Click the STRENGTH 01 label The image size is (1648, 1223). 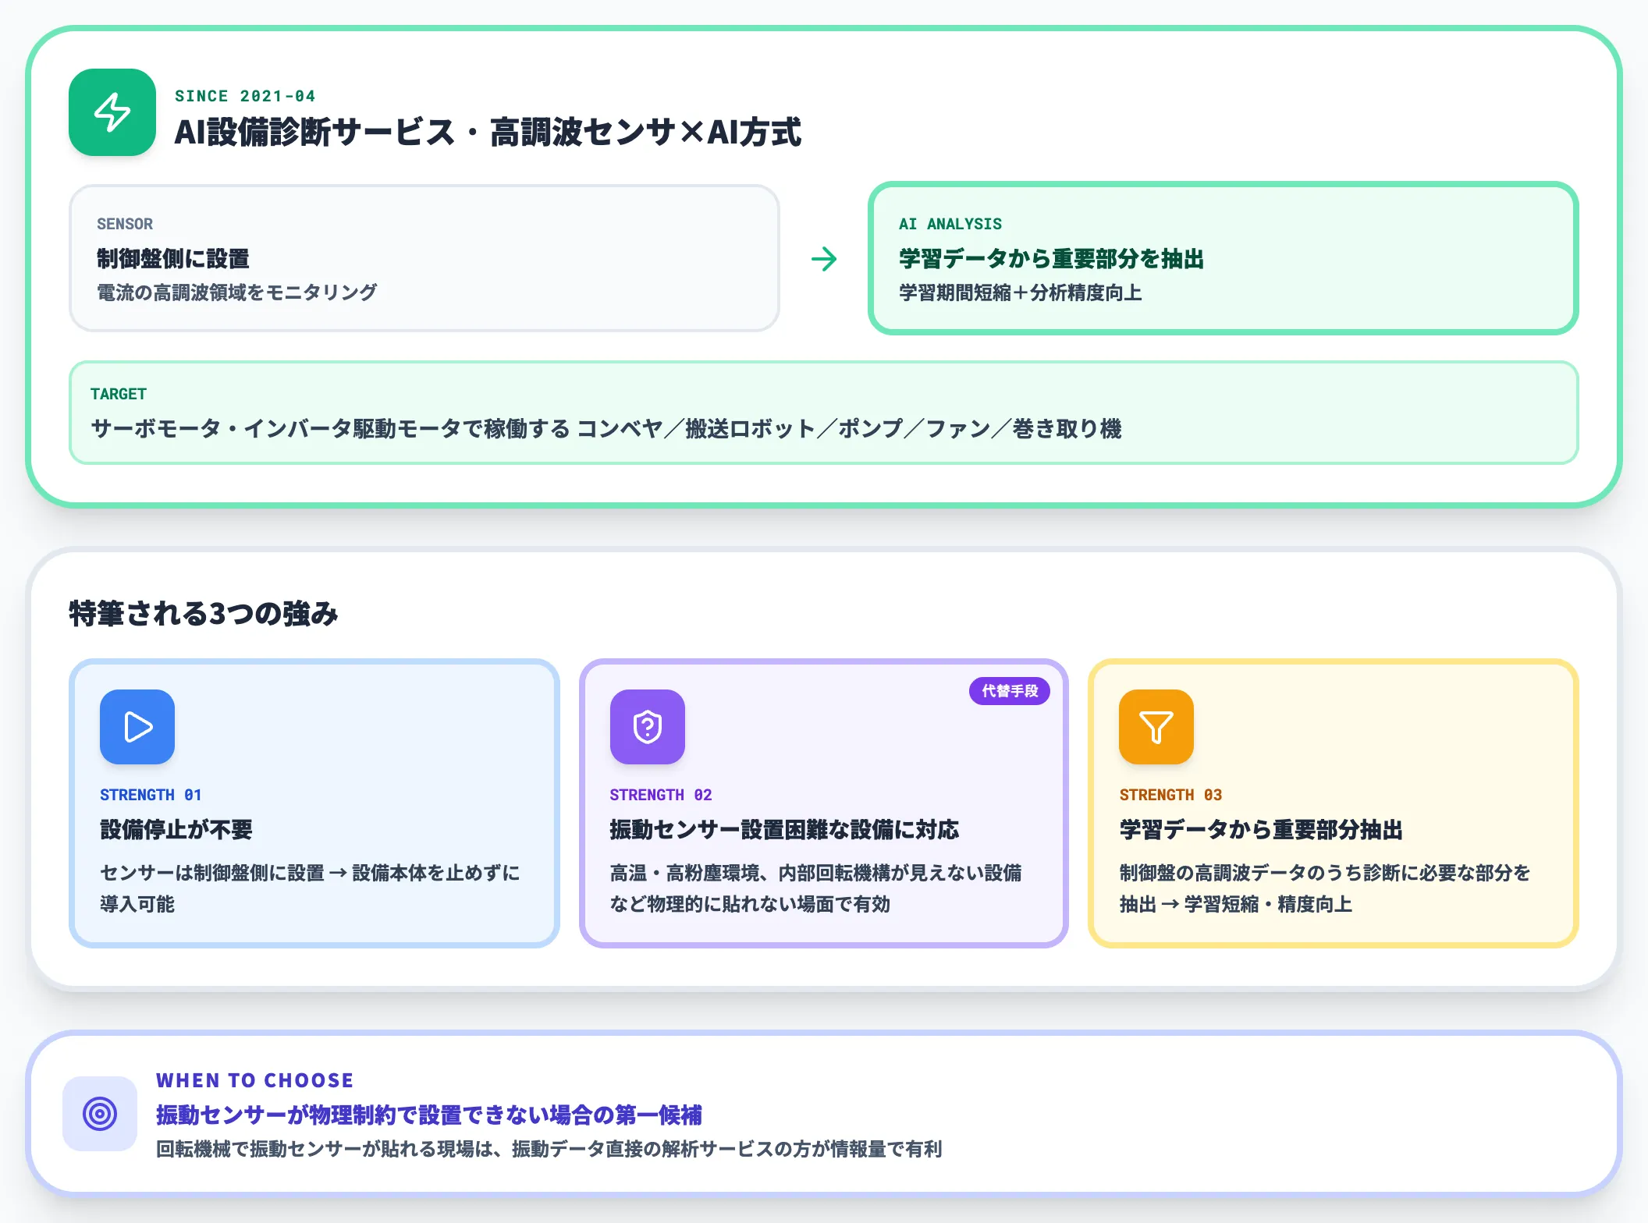click(x=151, y=795)
